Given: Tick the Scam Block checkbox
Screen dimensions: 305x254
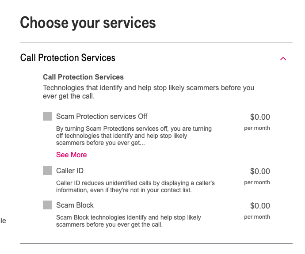Looking at the screenshot, I should (47, 205).
